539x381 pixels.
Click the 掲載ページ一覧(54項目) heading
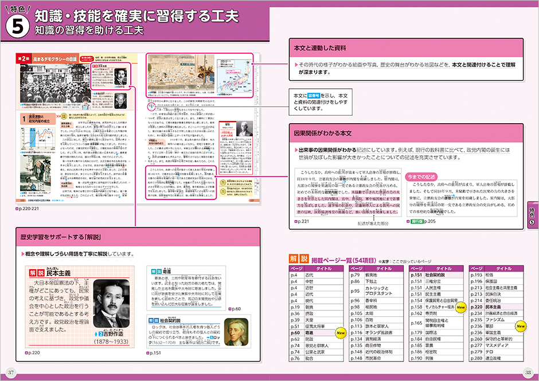click(343, 260)
